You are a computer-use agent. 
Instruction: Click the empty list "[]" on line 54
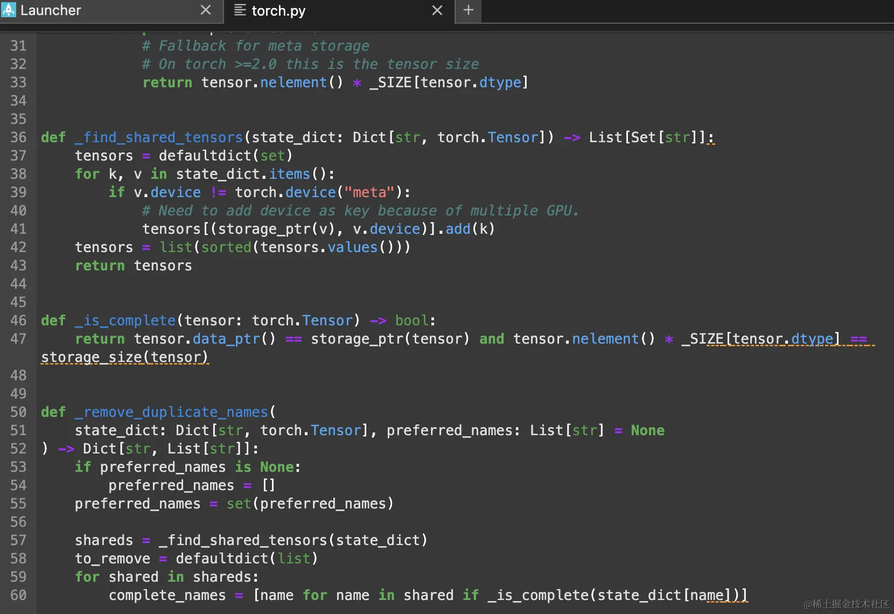click(x=268, y=485)
